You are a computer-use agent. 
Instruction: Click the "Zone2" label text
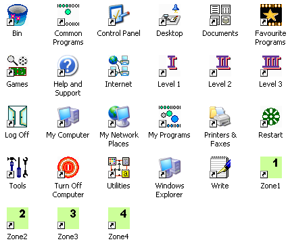click(17, 237)
